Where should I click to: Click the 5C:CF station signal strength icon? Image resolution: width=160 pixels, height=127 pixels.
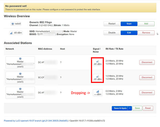click(x=98, y=77)
